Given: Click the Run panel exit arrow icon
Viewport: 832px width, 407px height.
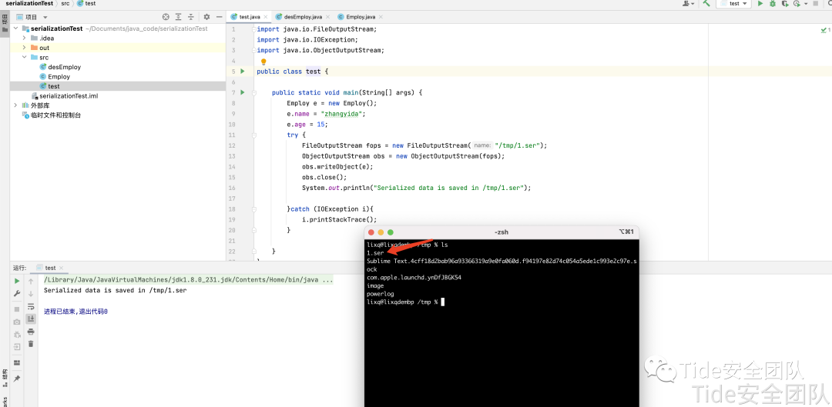Looking at the screenshot, I should (x=17, y=347).
